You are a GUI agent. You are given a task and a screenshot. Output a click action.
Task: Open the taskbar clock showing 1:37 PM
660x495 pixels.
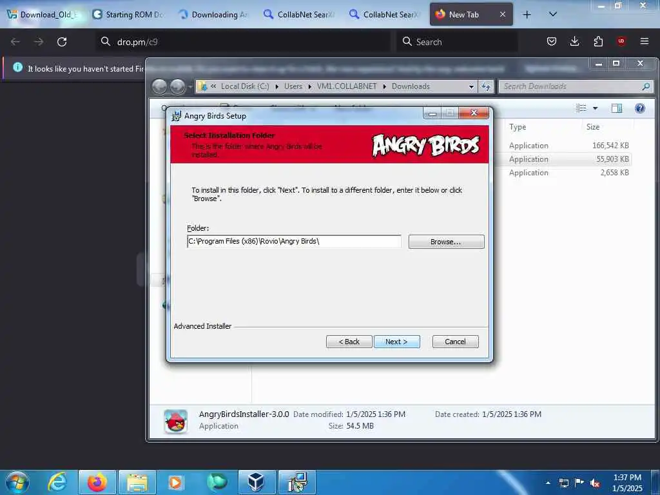click(x=627, y=483)
